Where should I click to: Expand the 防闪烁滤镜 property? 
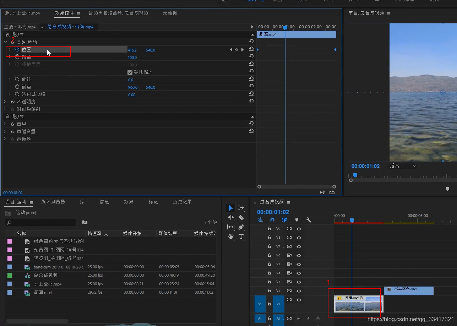point(10,94)
